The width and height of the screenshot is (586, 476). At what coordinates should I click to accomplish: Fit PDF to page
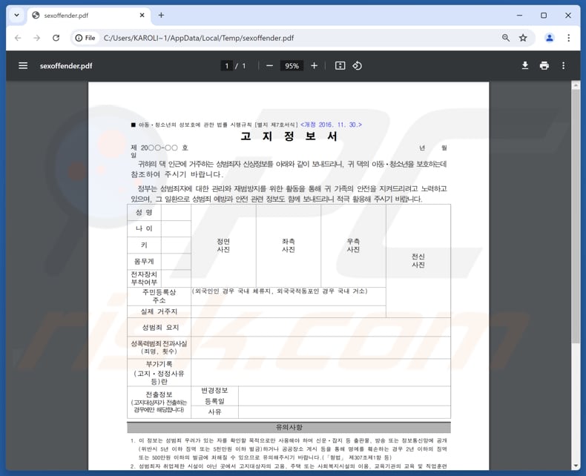(x=340, y=66)
